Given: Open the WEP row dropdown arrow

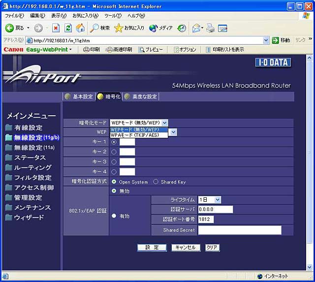Looking at the screenshot, I should pyautogui.click(x=174, y=132).
